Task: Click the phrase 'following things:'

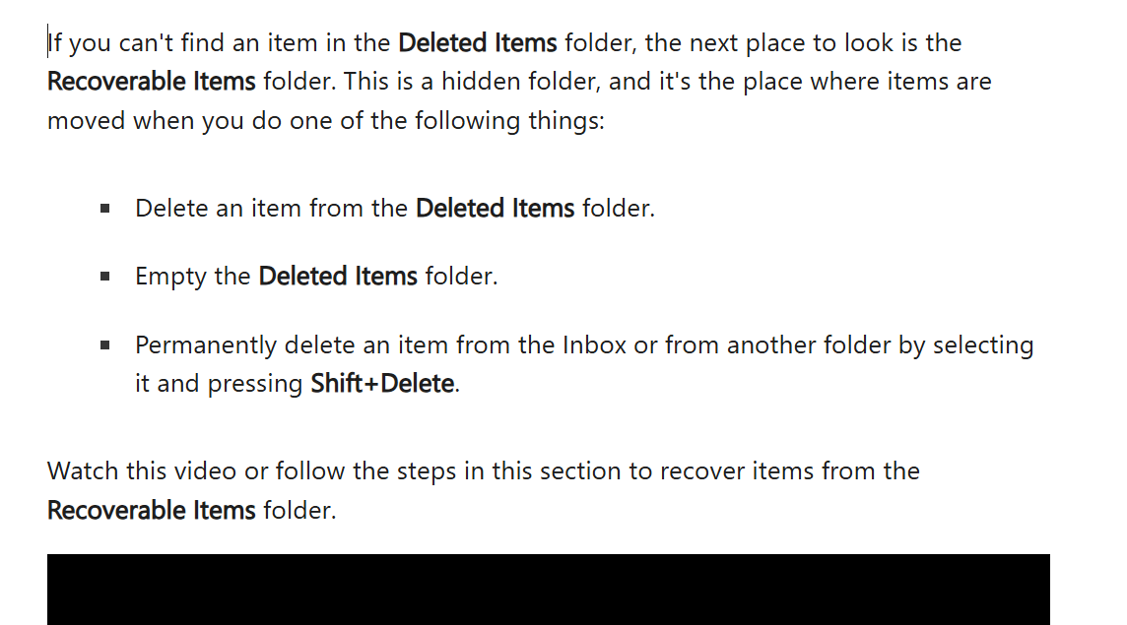Action: coord(509,121)
